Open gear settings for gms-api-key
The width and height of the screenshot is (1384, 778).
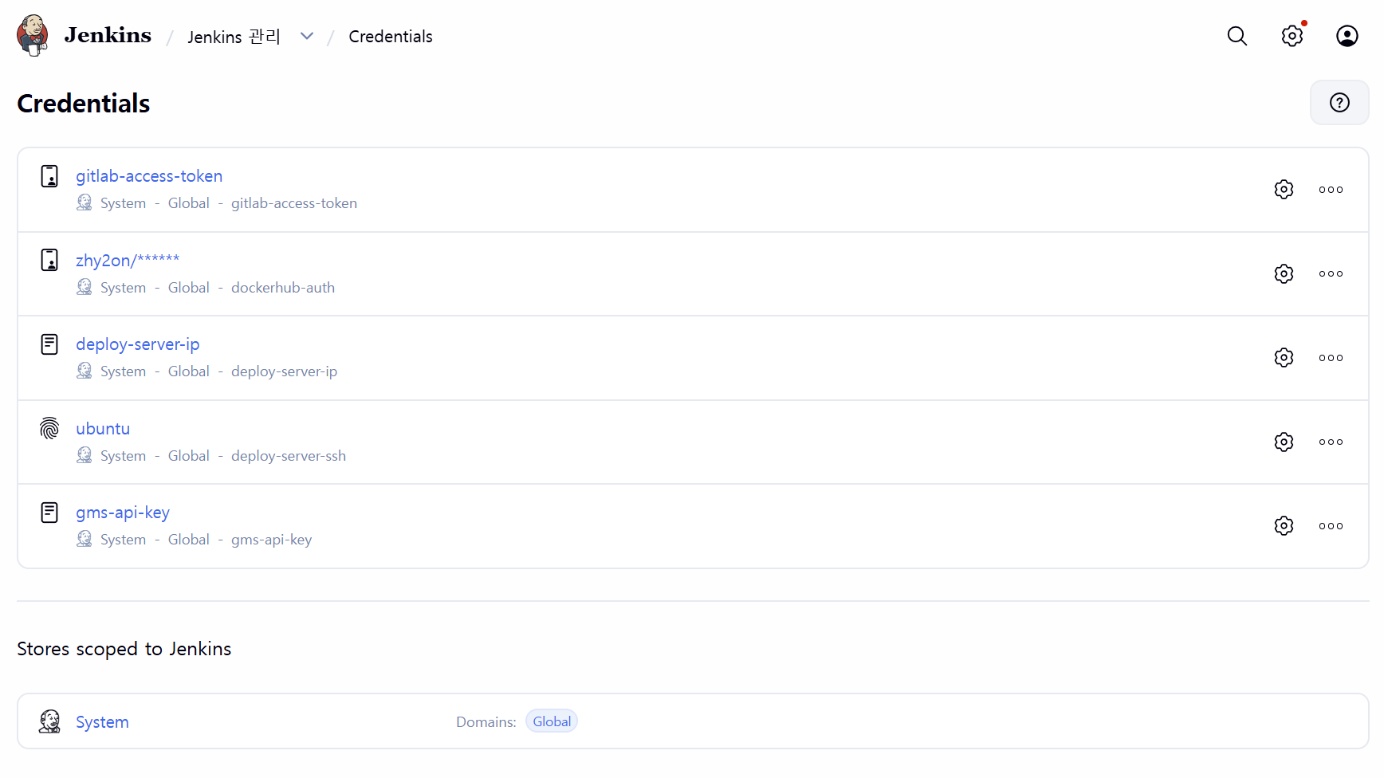point(1284,526)
